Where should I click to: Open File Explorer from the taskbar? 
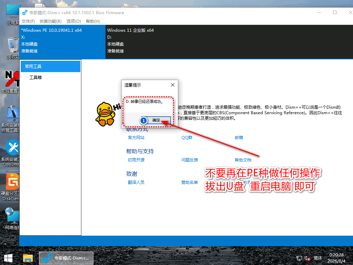28,258
